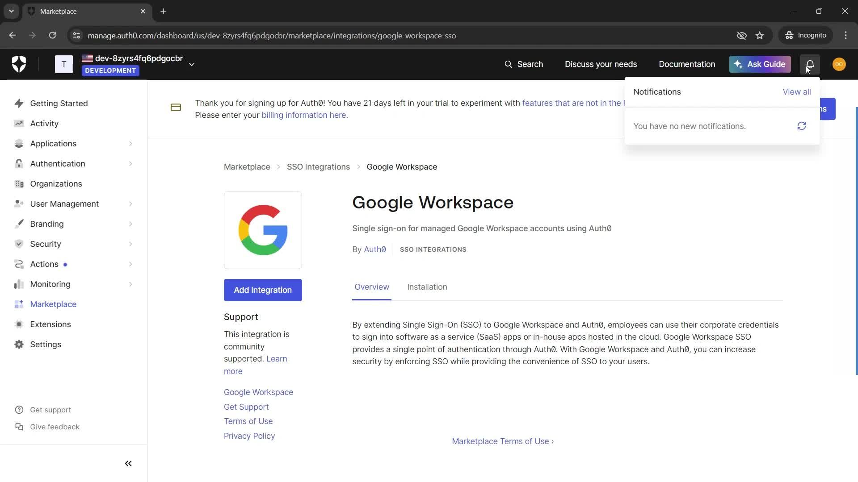Click the Google Workspace logo thumbnail

pyautogui.click(x=263, y=230)
